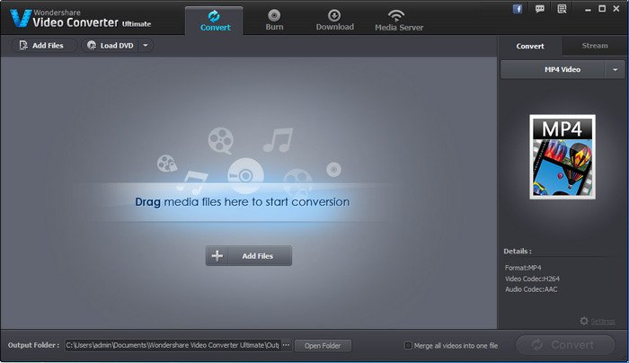
Task: Click the Add Files toolbar button
Action: [44, 45]
